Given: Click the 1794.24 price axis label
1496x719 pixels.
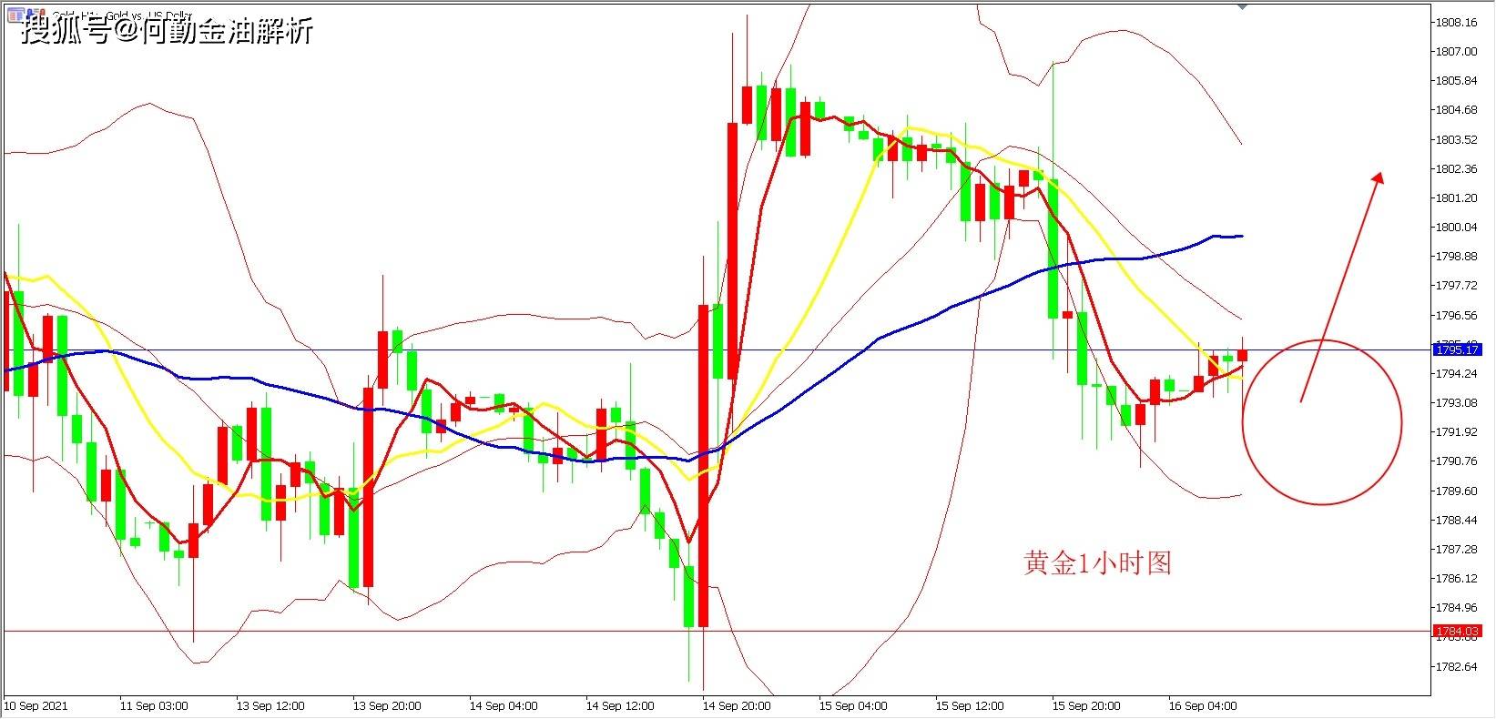Looking at the screenshot, I should tap(1457, 373).
